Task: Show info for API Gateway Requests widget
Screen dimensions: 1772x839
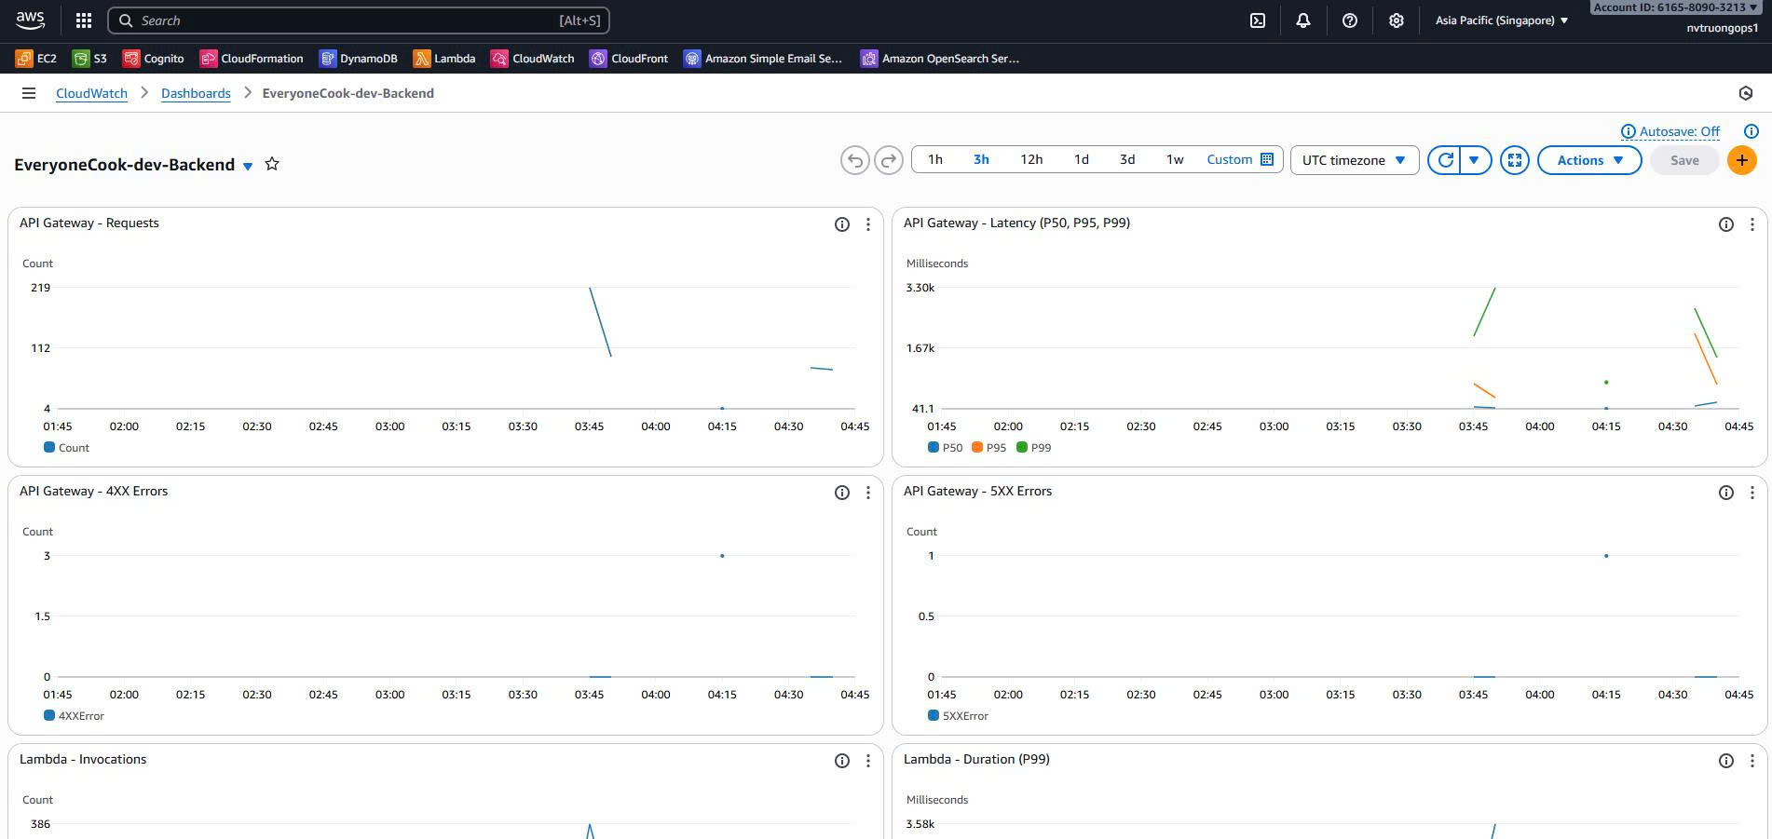Action: 842,224
